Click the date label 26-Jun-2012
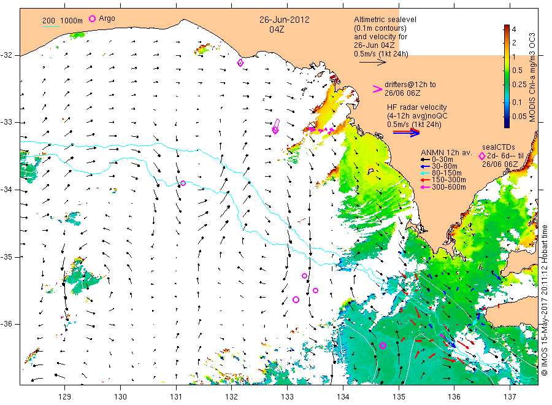The width and height of the screenshot is (552, 405). tap(285, 20)
